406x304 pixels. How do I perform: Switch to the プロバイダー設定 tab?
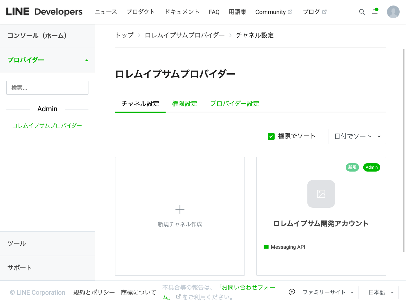[235, 104]
